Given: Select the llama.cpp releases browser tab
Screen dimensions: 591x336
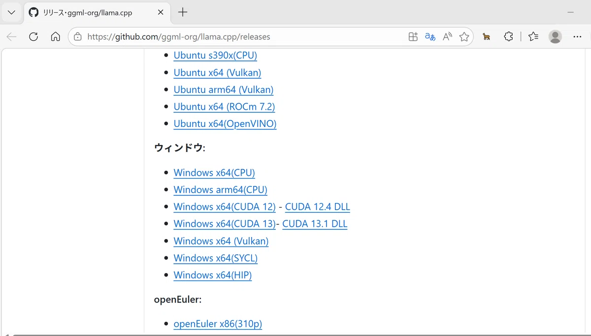Looking at the screenshot, I should pyautogui.click(x=96, y=13).
